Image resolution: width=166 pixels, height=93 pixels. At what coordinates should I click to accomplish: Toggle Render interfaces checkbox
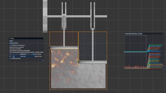tap(10, 59)
